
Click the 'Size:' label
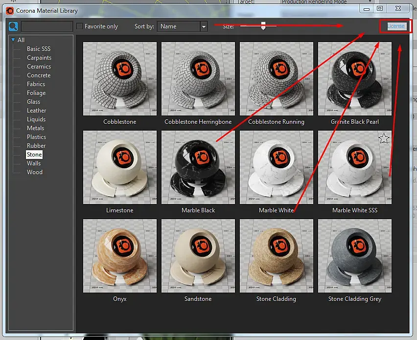pyautogui.click(x=228, y=26)
